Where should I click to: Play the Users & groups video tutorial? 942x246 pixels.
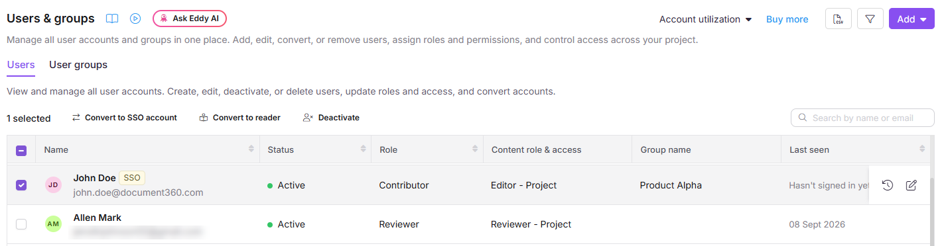tap(135, 19)
